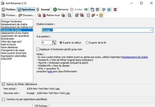The width and height of the screenshot is (155, 107).
Task: Expand the Chaîne à insérer dropdown
Action: coord(151,30)
